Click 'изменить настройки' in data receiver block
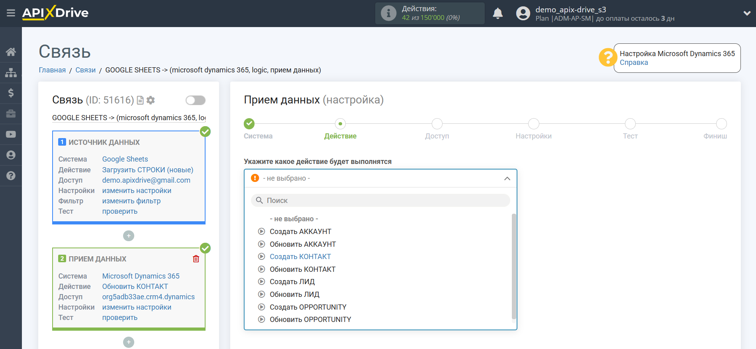Screen dimensions: 756x349 click(137, 307)
